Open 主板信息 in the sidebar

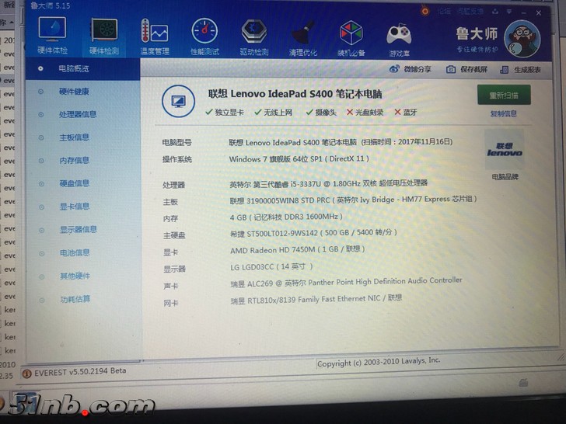(74, 137)
